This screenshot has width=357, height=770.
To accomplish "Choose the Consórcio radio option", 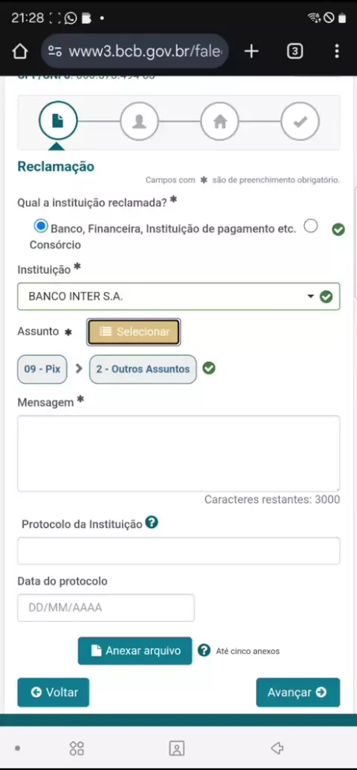I will (x=310, y=226).
